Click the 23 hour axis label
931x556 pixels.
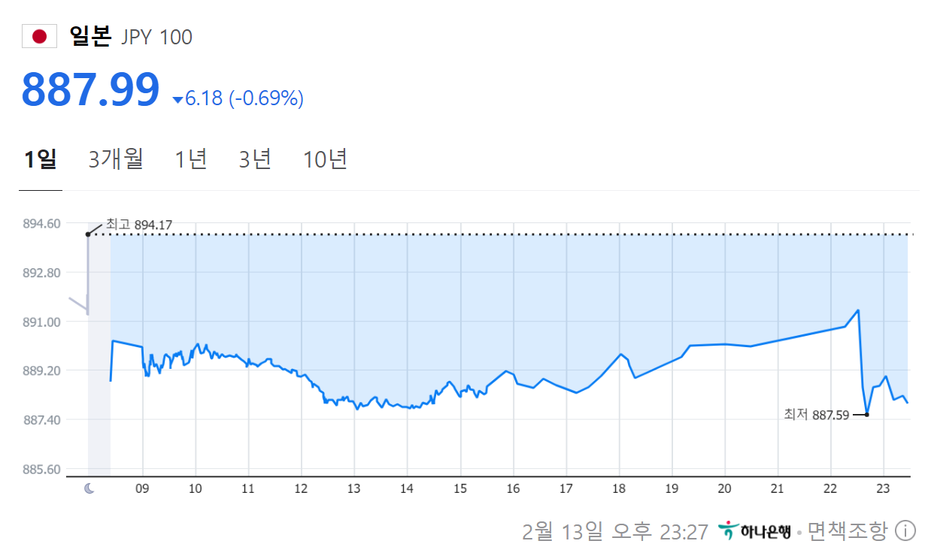pyautogui.click(x=883, y=489)
